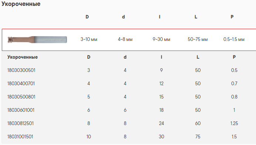Viewport: 256px width, 145px height.
Task: Select article 18030500801
Action: point(21,97)
